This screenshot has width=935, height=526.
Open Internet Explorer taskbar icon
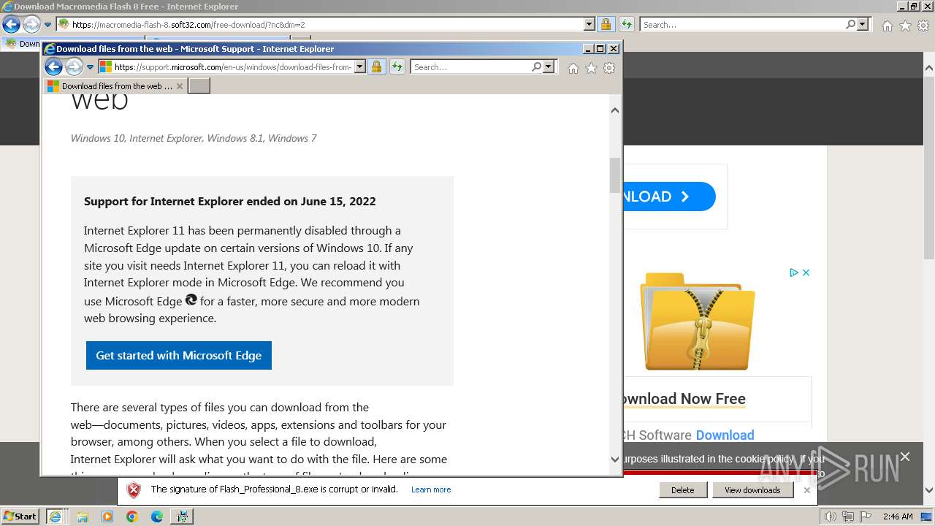point(55,517)
